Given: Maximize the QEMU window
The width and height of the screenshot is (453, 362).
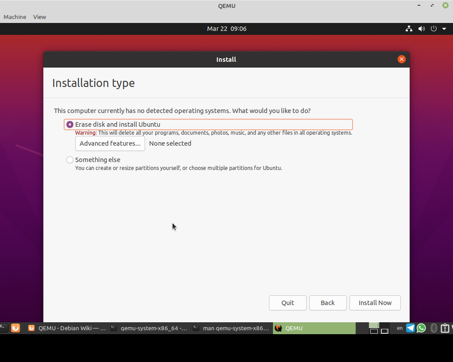Looking at the screenshot, I should point(432,5).
